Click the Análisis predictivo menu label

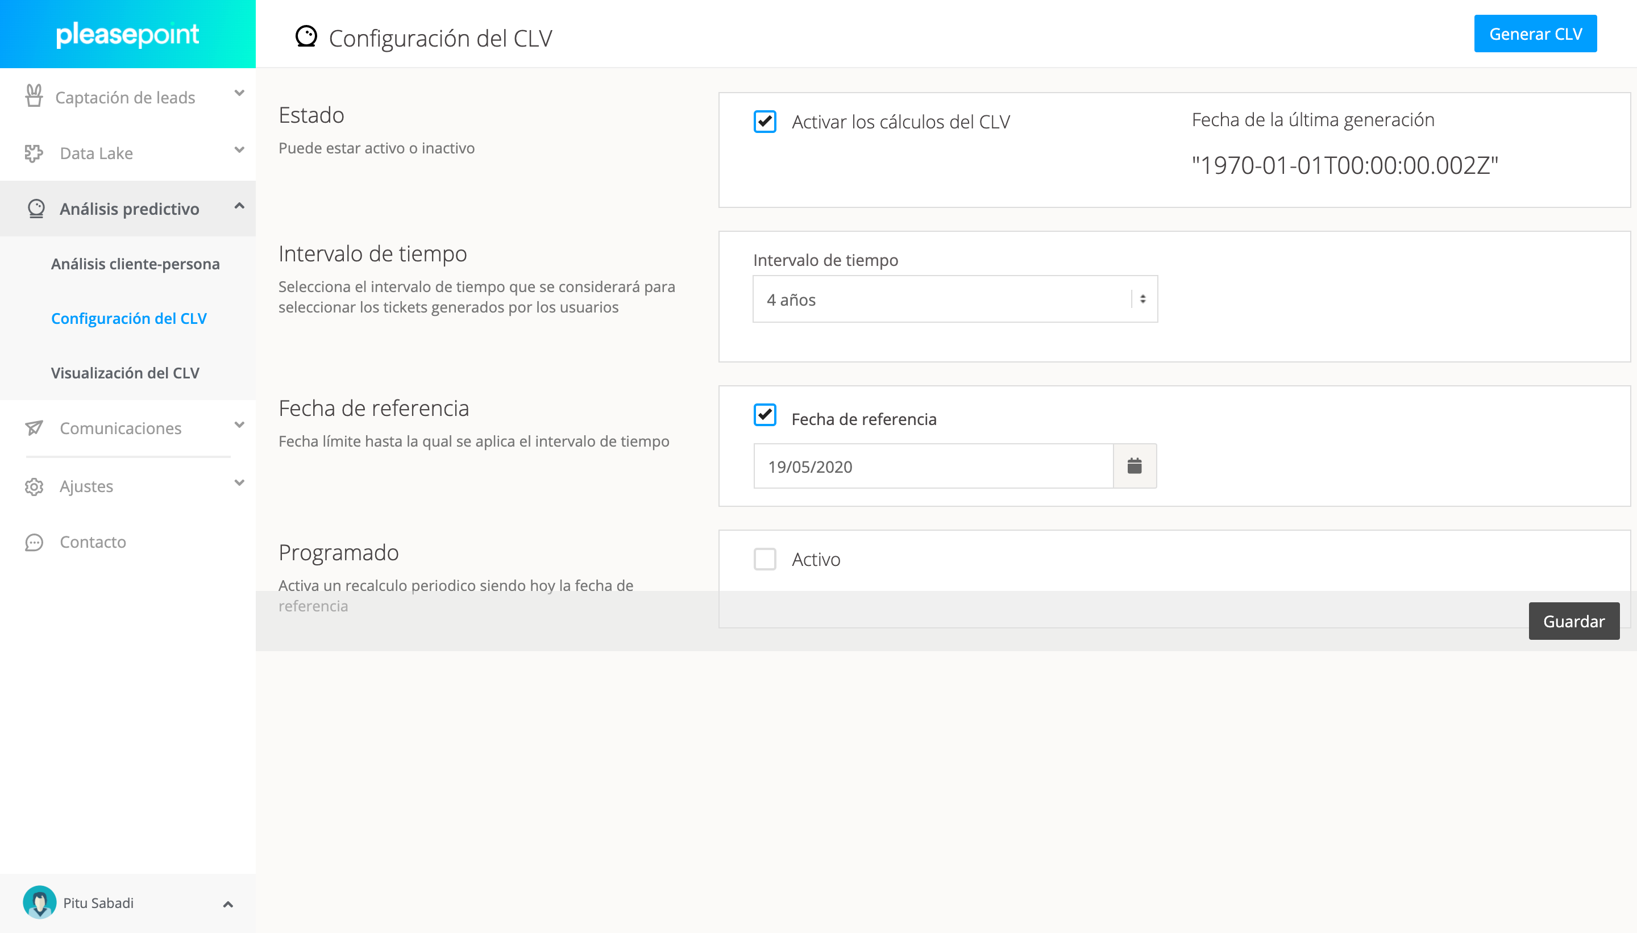[x=130, y=209]
